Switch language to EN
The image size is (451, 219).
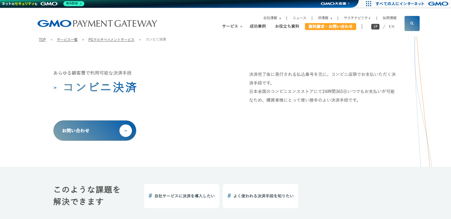point(392,26)
